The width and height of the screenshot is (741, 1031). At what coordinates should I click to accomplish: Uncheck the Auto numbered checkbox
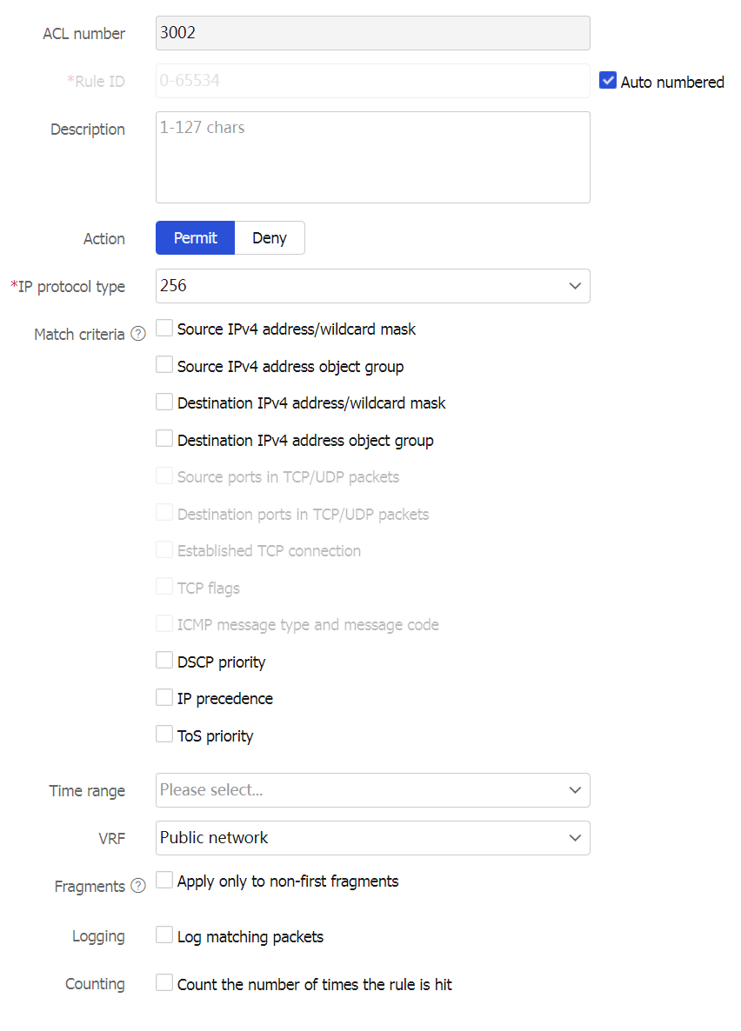pos(608,81)
